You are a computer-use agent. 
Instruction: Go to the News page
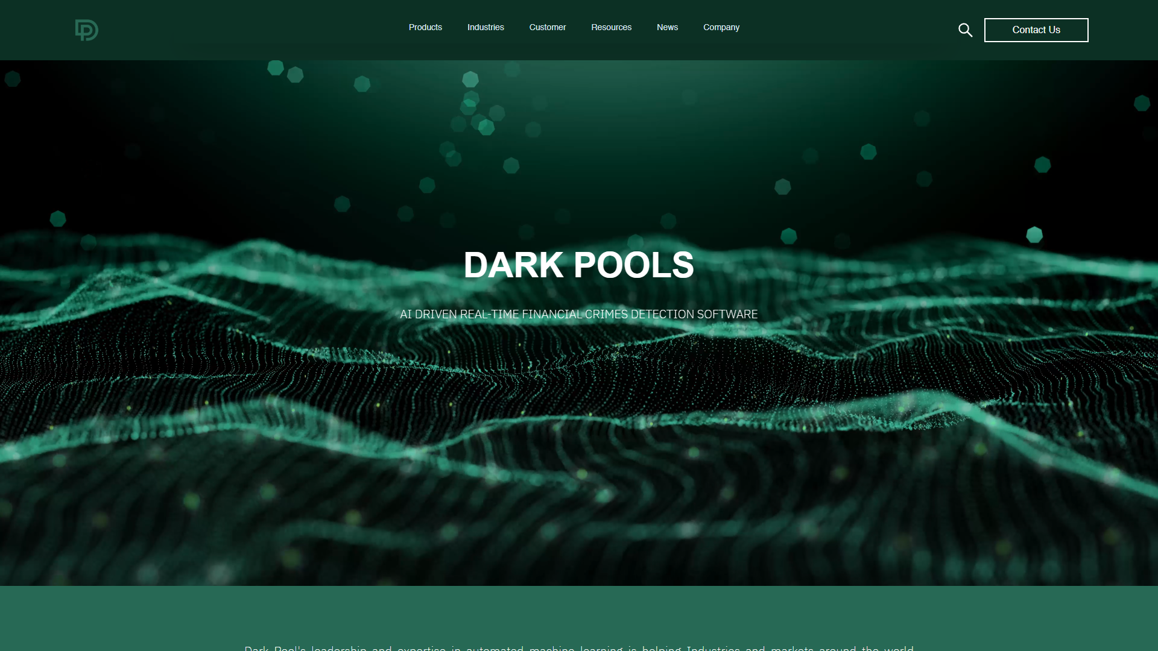click(x=667, y=27)
